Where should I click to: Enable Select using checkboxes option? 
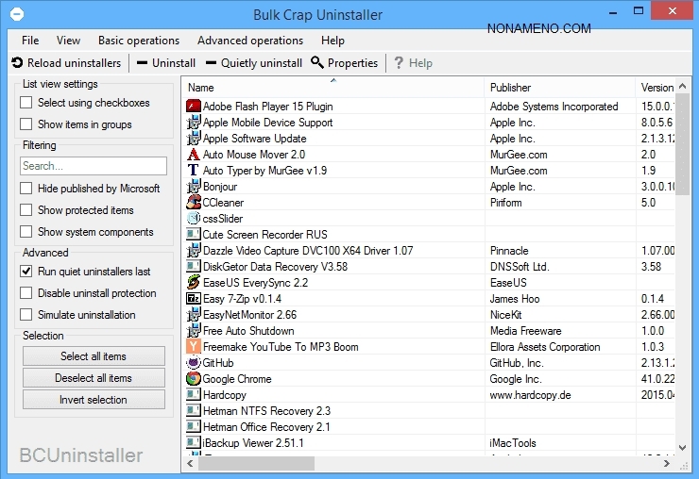[x=26, y=103]
